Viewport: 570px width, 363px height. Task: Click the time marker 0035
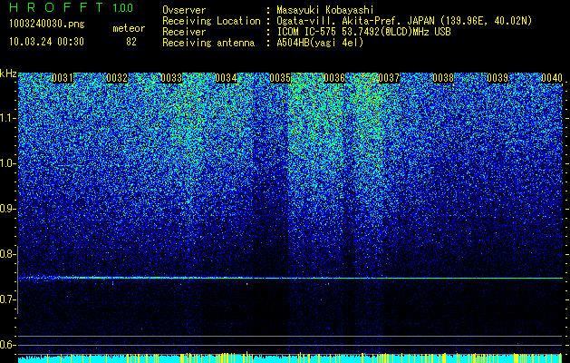click(280, 78)
